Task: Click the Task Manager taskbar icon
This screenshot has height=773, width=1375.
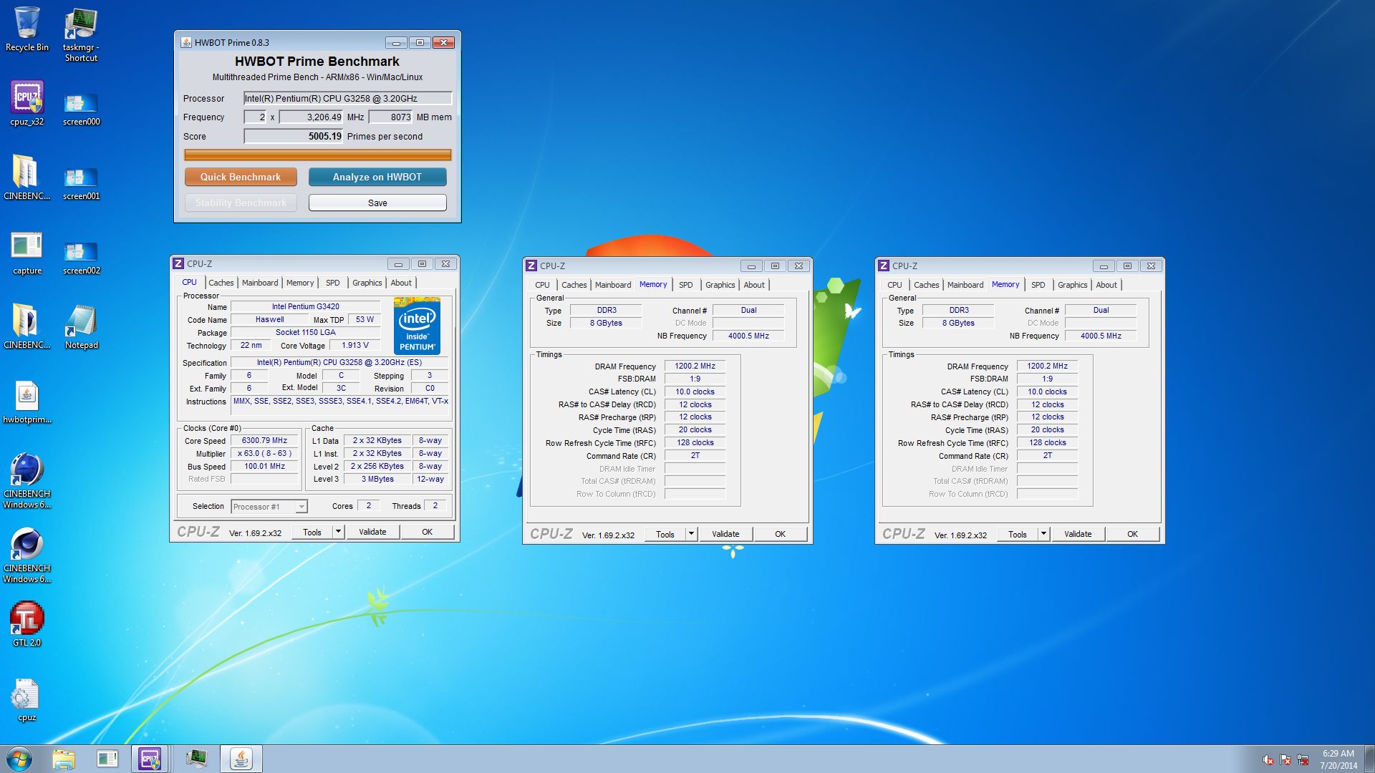Action: click(x=196, y=759)
